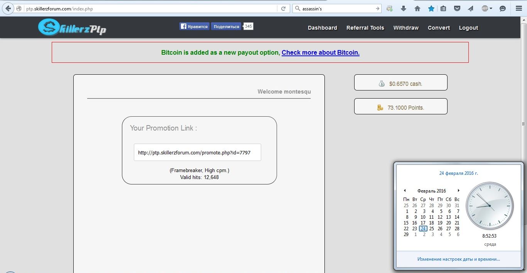Select date 29 in the calendar
Image resolution: width=527 pixels, height=273 pixels.
pyautogui.click(x=406, y=234)
